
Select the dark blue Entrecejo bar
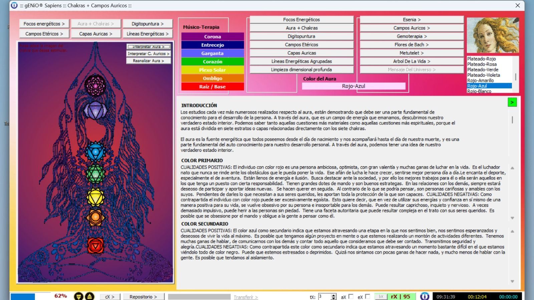tap(213, 45)
